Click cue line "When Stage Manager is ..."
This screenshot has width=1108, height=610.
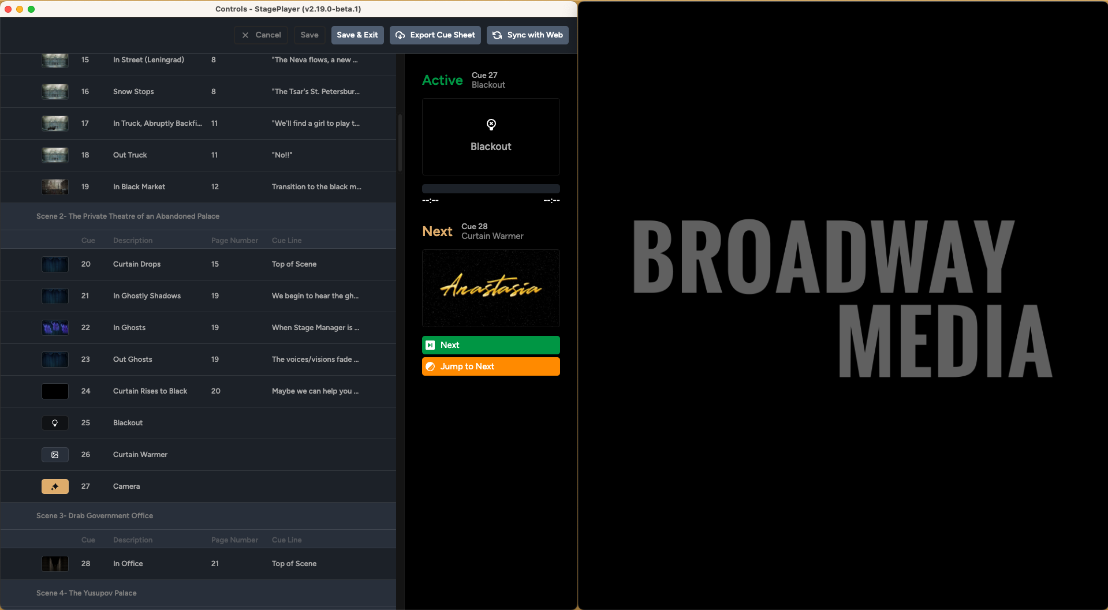tap(315, 328)
